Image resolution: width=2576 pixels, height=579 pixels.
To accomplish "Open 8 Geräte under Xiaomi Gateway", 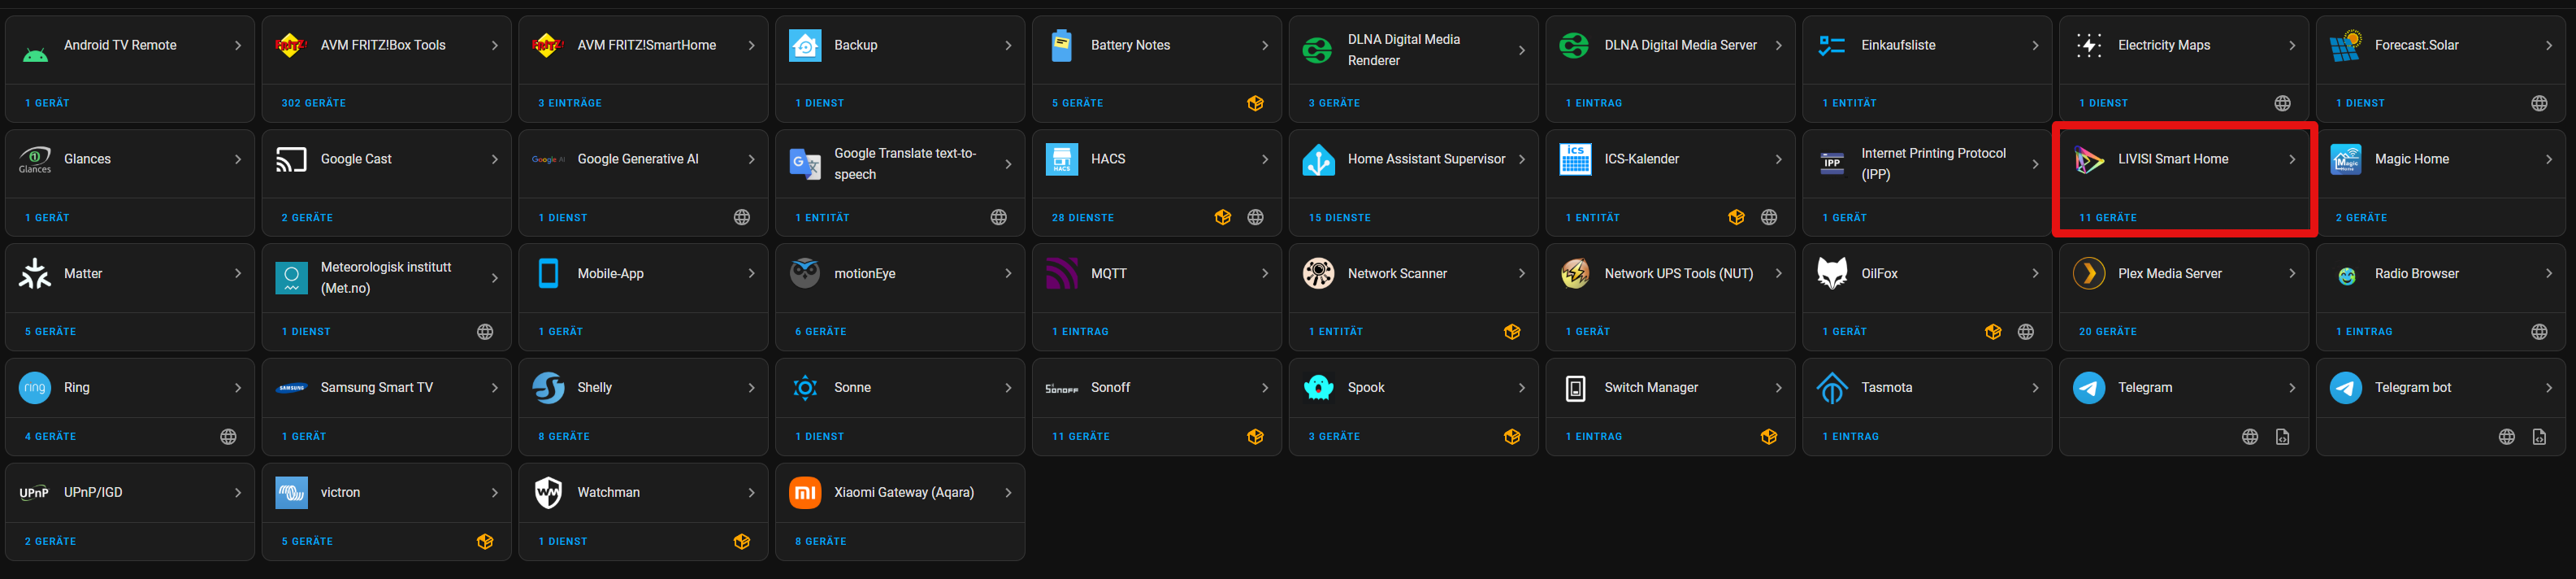I will [x=821, y=541].
